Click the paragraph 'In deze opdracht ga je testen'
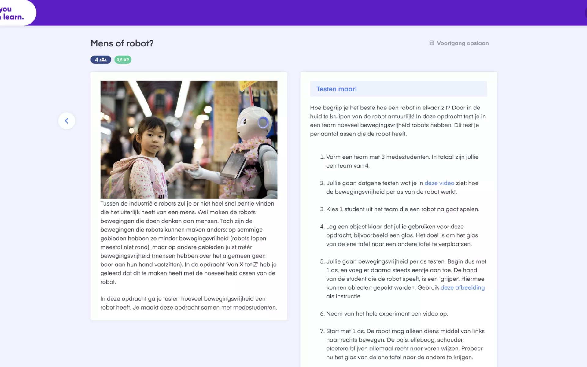This screenshot has width=587, height=367. click(x=188, y=303)
